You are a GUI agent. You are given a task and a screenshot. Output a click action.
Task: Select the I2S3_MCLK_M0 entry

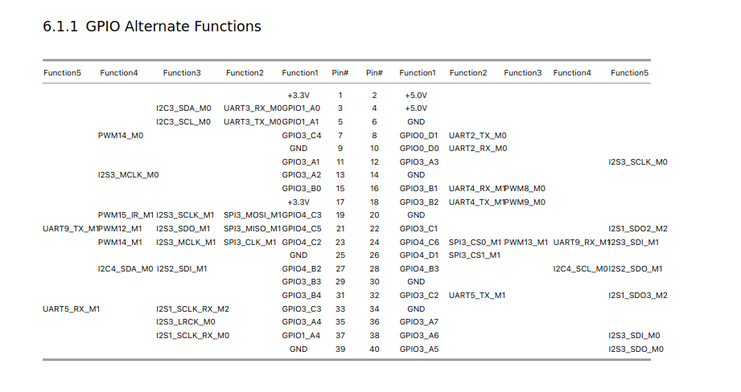pyautogui.click(x=128, y=174)
